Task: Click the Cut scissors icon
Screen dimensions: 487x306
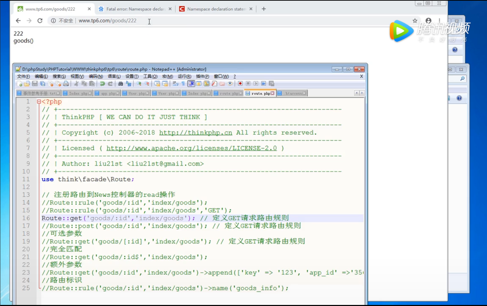Action: click(76, 84)
